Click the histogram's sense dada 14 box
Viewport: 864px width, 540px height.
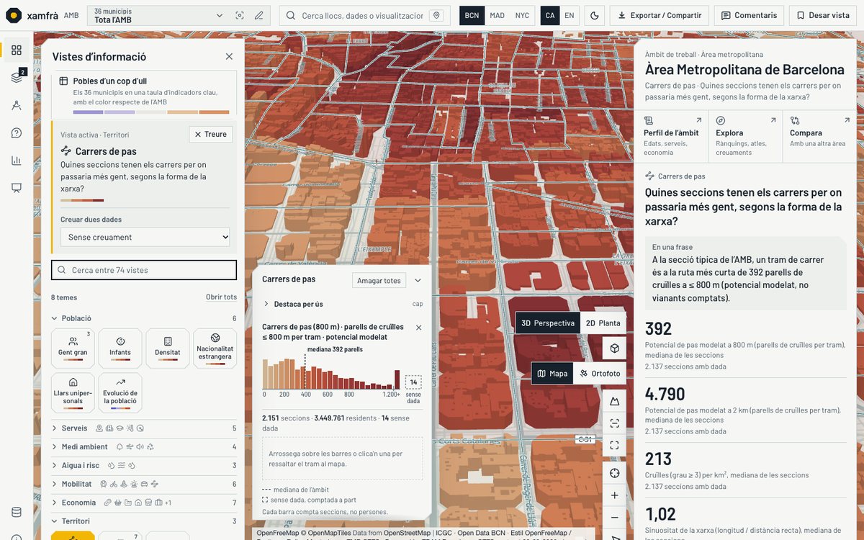pyautogui.click(x=413, y=382)
